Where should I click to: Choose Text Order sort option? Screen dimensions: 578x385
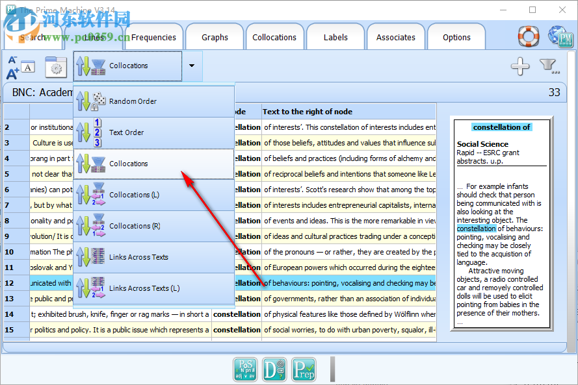tap(154, 132)
